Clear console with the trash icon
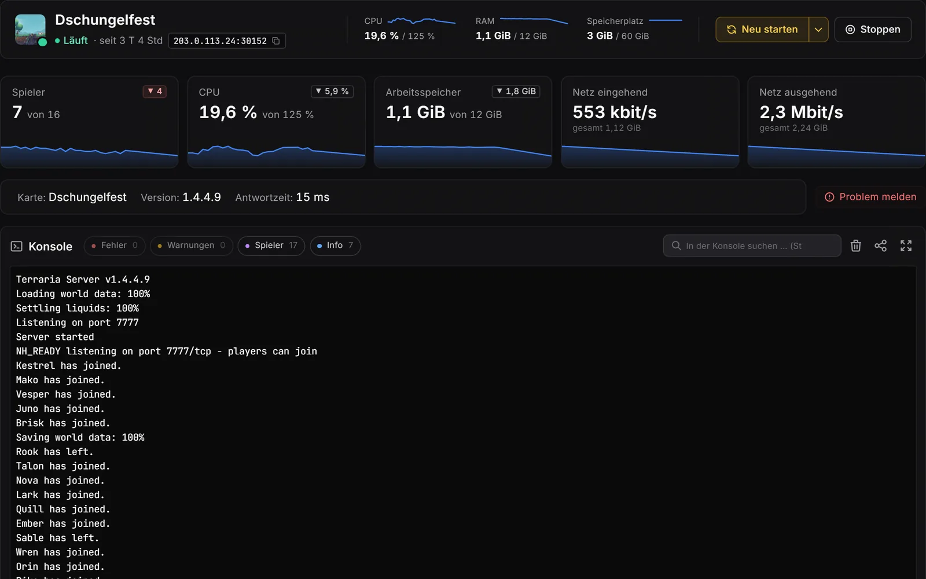 856,245
